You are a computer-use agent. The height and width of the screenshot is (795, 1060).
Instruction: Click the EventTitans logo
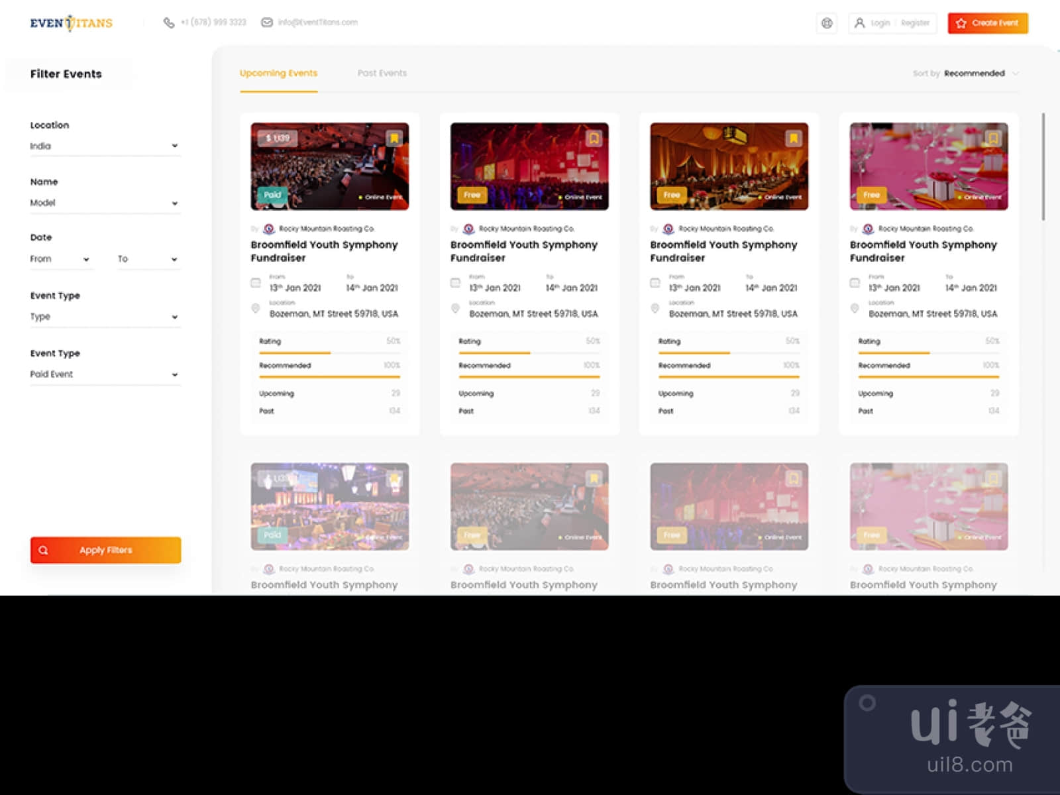[72, 23]
